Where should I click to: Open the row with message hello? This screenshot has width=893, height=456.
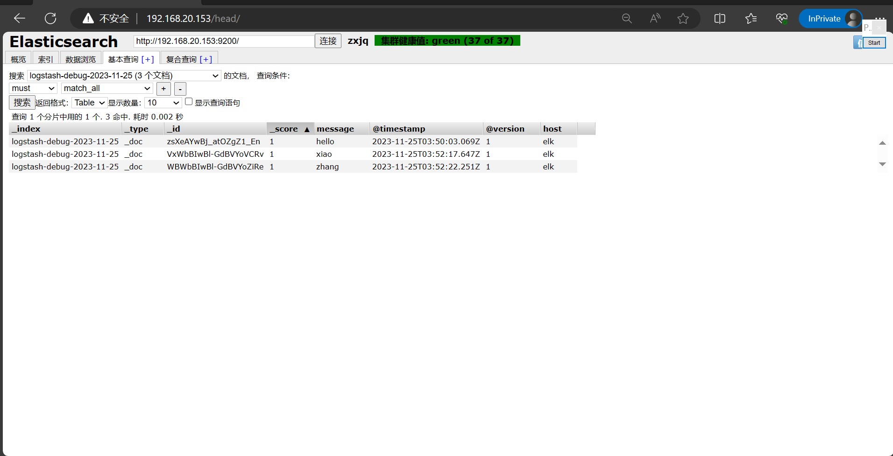coord(293,141)
